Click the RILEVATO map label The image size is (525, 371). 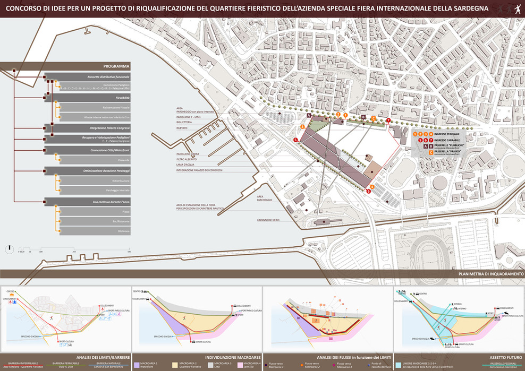pyautogui.click(x=182, y=128)
